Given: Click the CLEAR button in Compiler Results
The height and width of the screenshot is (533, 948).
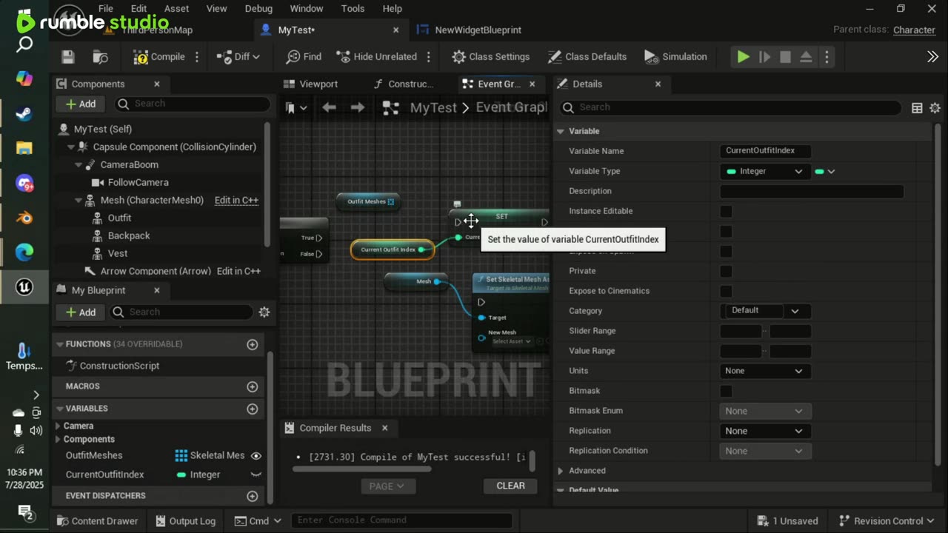Looking at the screenshot, I should click(x=510, y=486).
